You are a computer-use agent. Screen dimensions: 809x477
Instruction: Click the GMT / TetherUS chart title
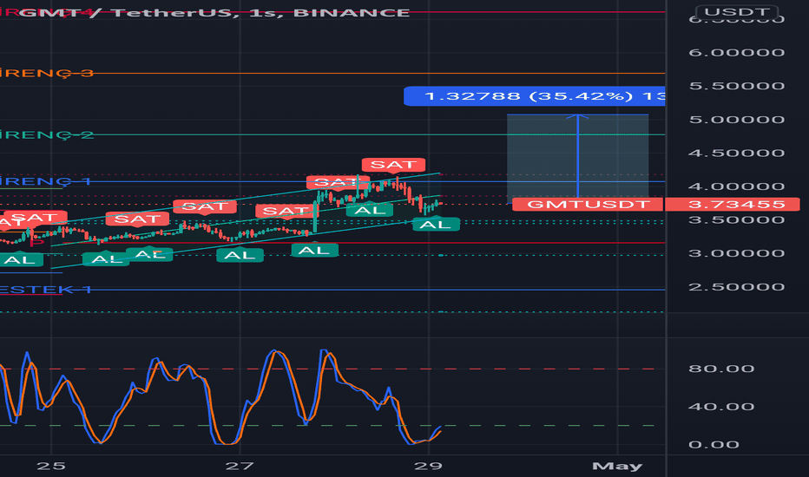[x=214, y=12]
